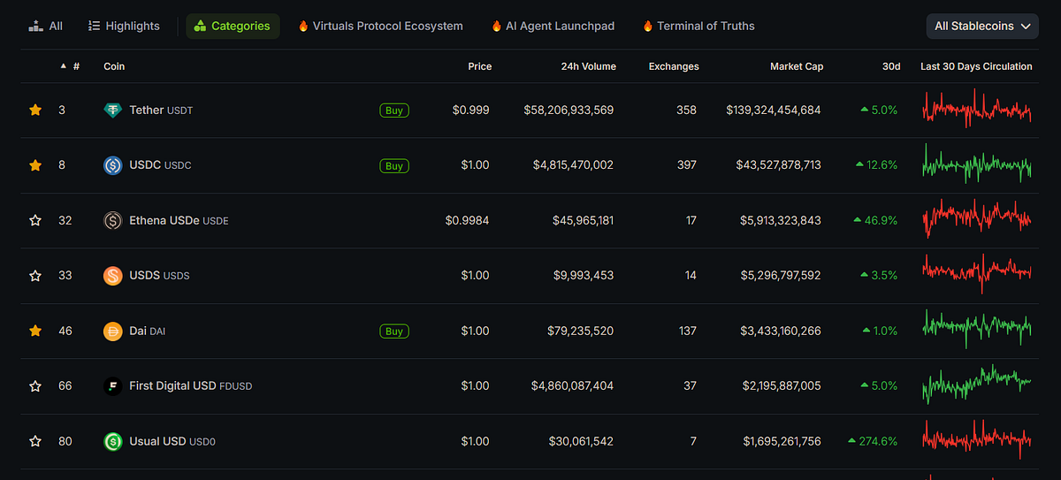
Task: Click the Tether coin logo icon
Action: (112, 110)
